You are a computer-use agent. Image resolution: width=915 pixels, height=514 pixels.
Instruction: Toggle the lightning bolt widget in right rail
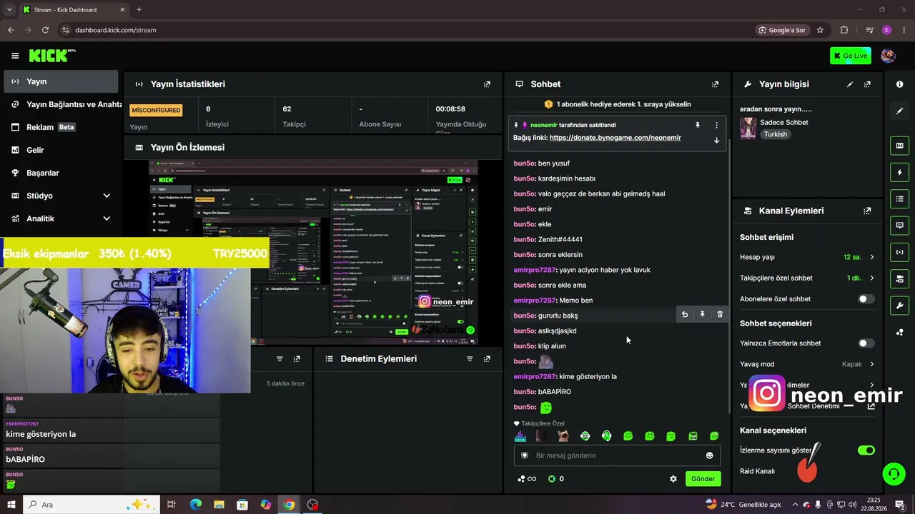point(899,172)
